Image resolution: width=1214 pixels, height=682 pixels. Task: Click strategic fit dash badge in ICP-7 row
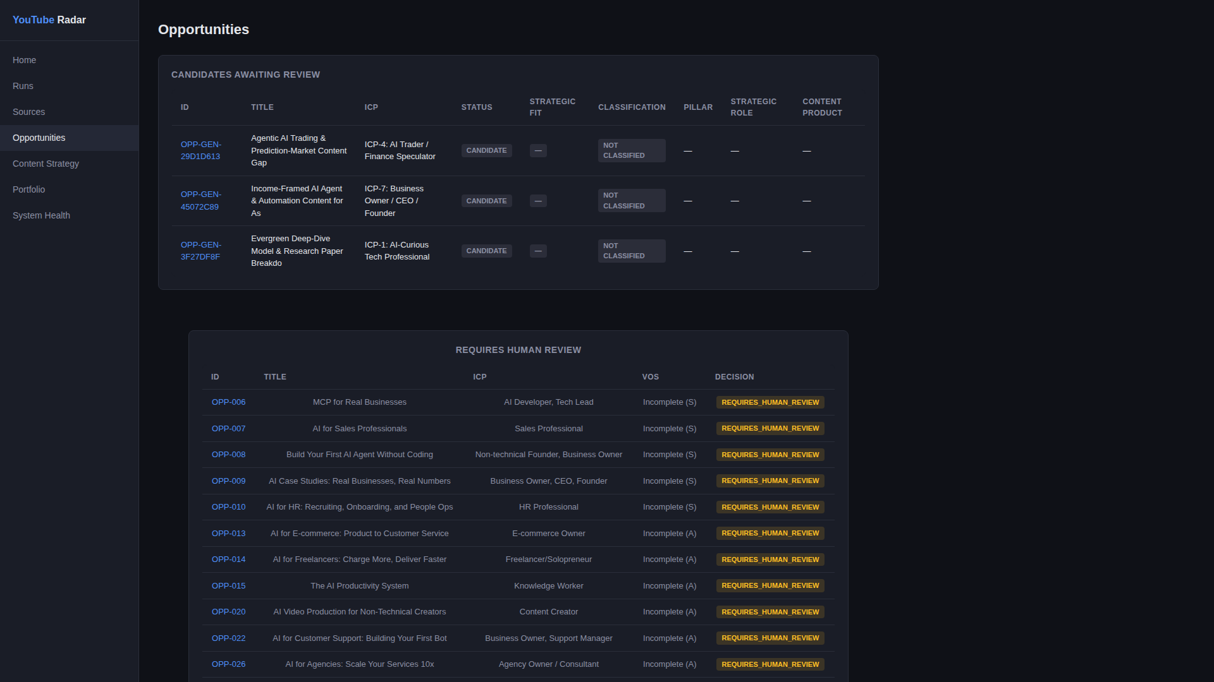(x=538, y=201)
